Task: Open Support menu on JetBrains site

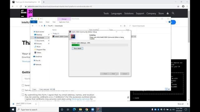Action: (x=140, y=13)
